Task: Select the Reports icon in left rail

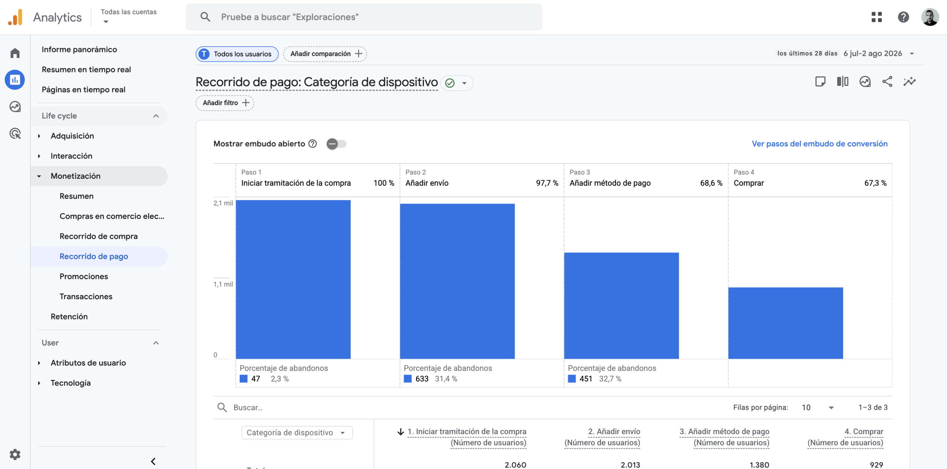Action: click(15, 80)
